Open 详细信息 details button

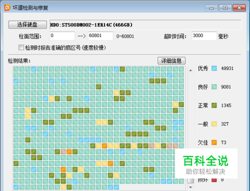[171, 60]
